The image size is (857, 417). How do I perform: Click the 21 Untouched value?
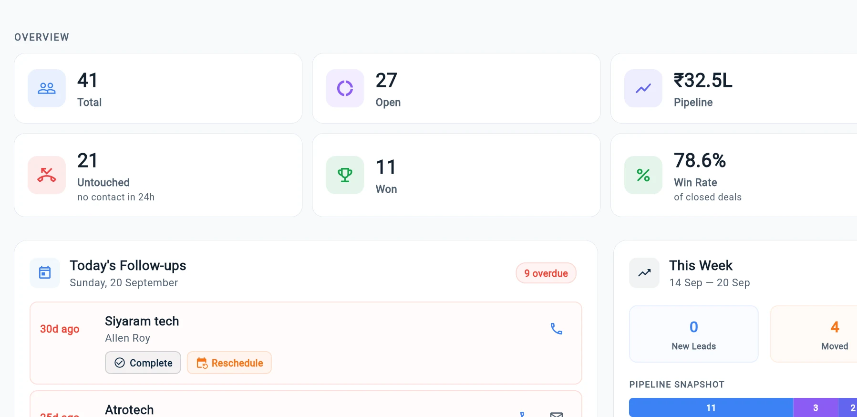coord(88,160)
